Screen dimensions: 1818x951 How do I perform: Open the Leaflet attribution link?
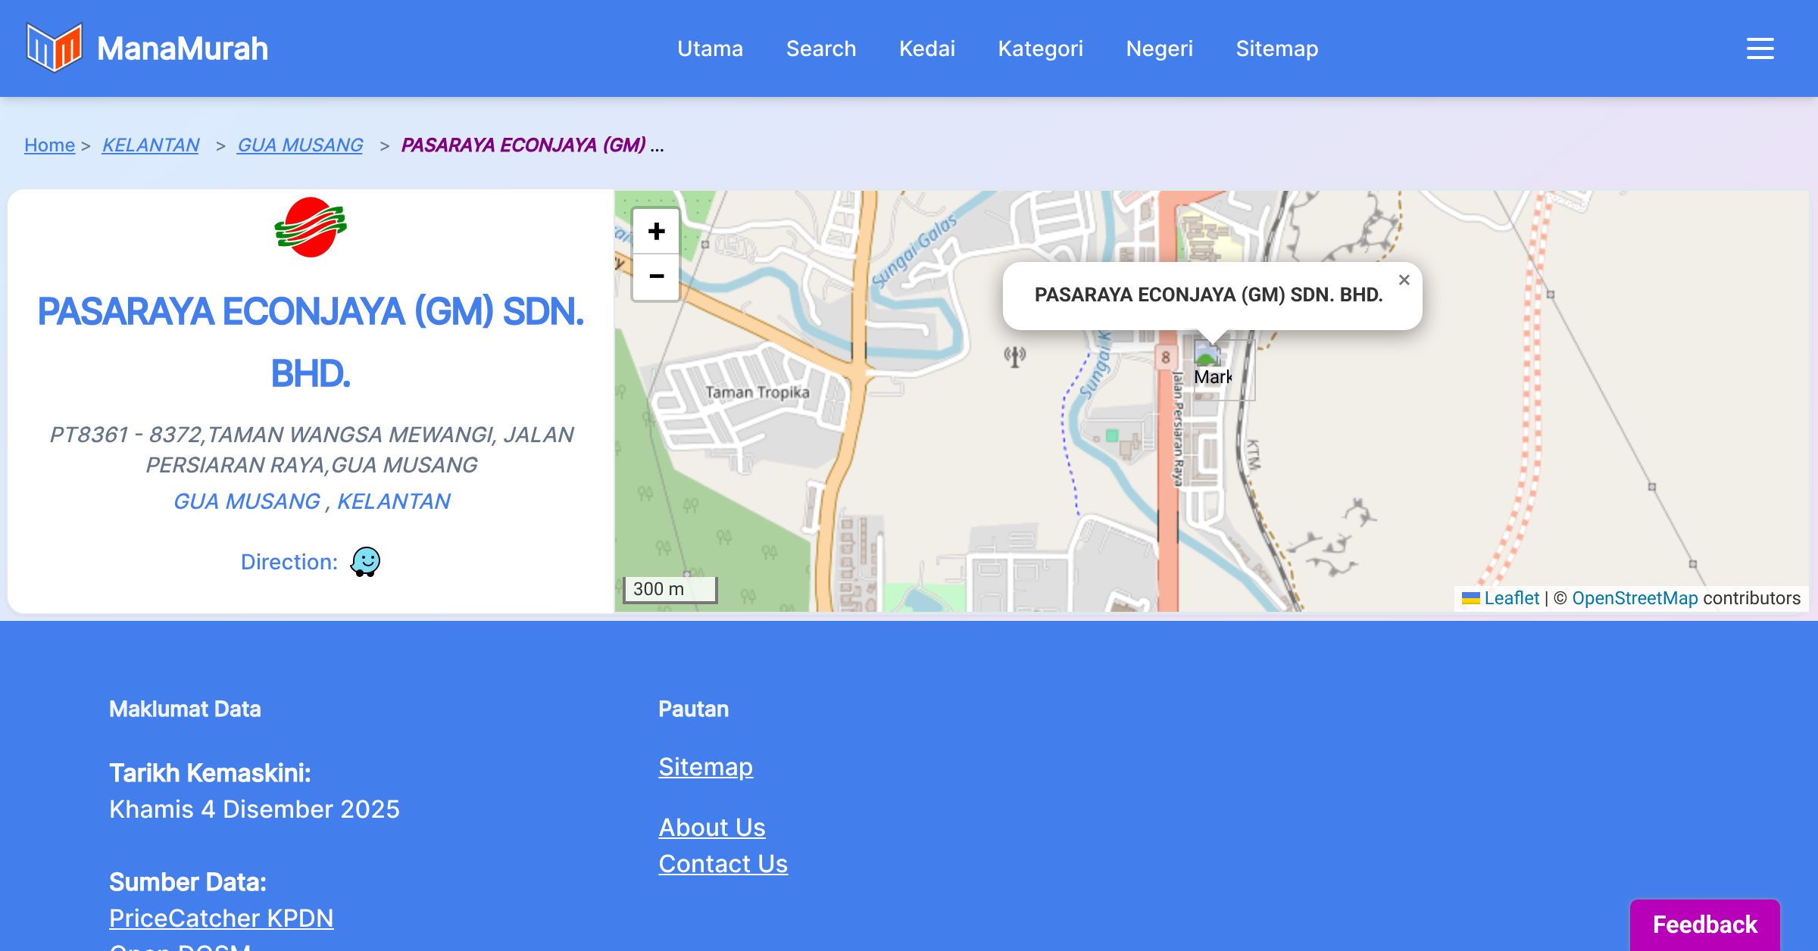(x=1510, y=598)
